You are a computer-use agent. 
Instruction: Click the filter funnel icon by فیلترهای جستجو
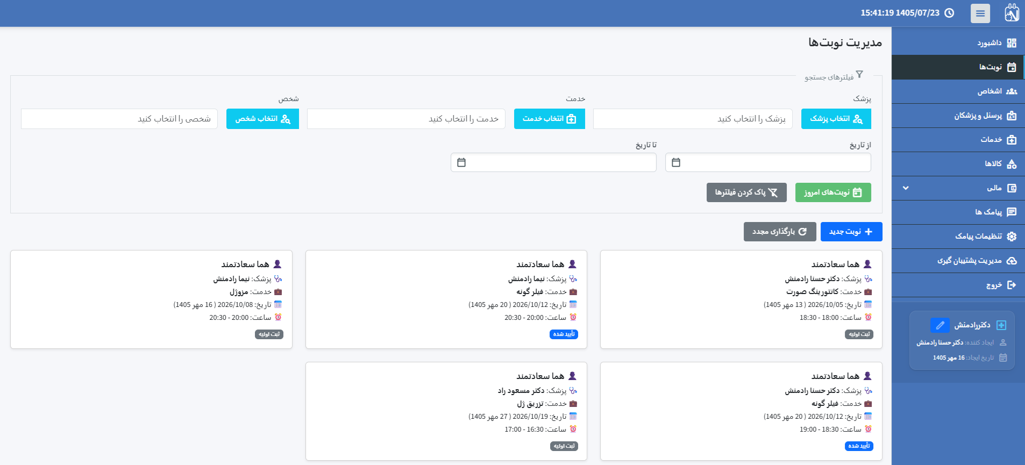tap(859, 74)
